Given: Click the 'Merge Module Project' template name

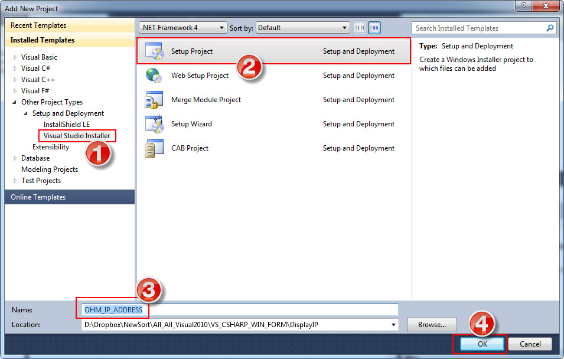Looking at the screenshot, I should [206, 100].
